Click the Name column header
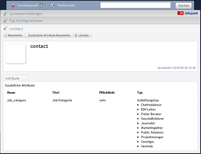Screen dimensions: 201x154 (11, 92)
